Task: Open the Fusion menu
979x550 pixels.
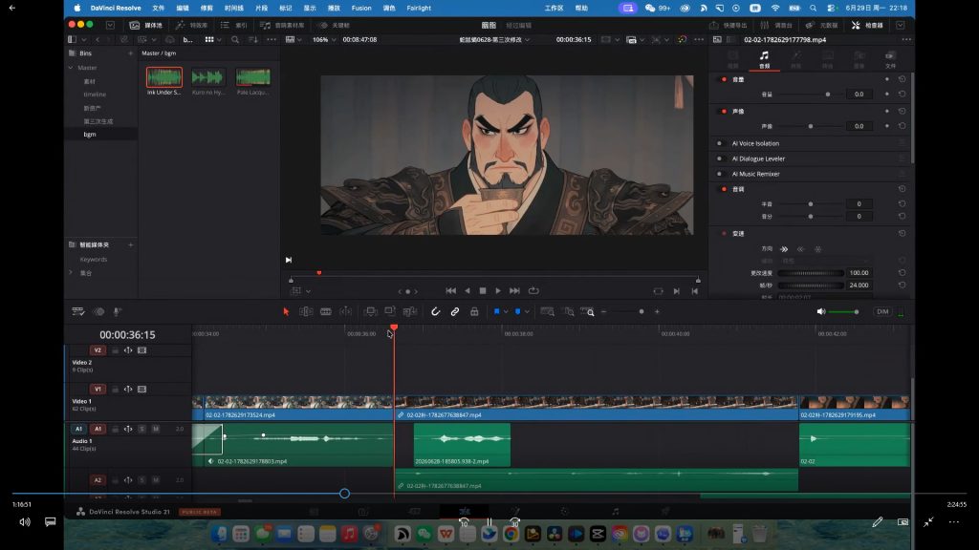Action: point(361,8)
